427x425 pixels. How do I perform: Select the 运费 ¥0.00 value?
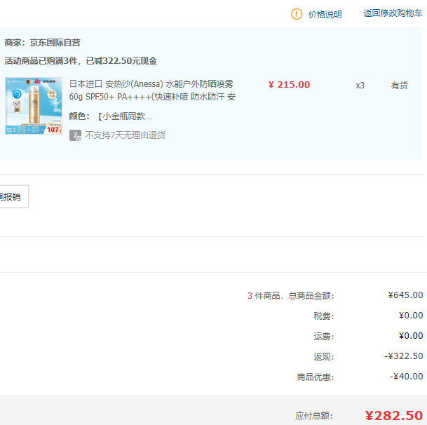(411, 336)
